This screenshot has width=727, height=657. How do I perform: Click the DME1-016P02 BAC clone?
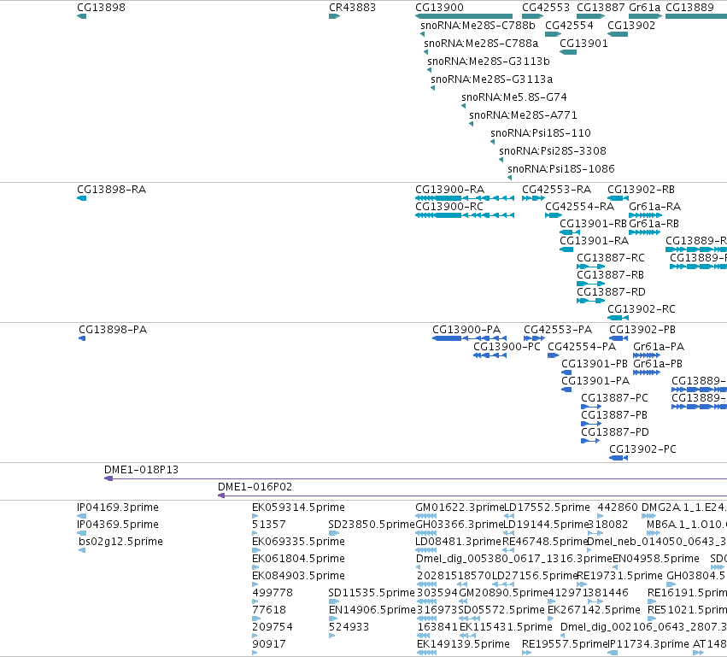472,496
